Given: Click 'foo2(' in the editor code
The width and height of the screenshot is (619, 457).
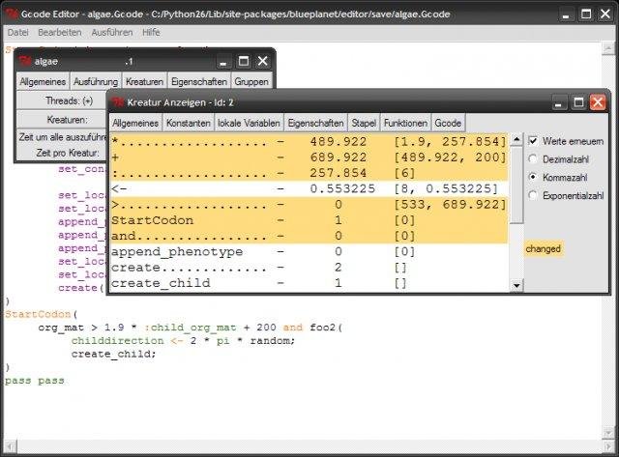Looking at the screenshot, I should coord(326,328).
